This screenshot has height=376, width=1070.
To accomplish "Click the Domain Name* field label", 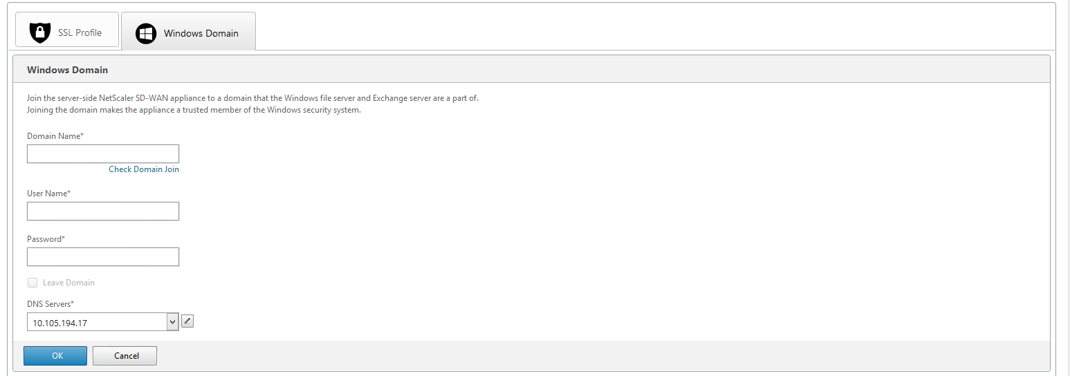I will [55, 136].
